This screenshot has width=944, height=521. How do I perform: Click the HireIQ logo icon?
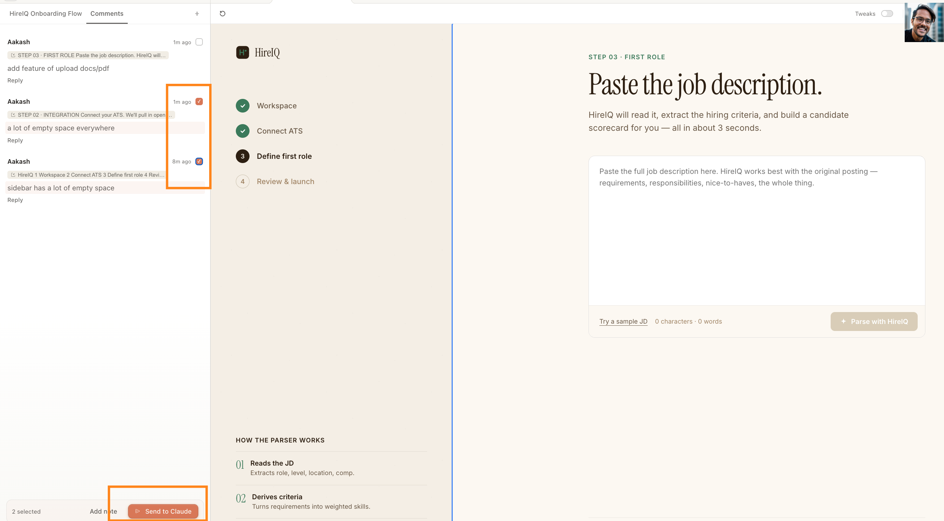(242, 52)
